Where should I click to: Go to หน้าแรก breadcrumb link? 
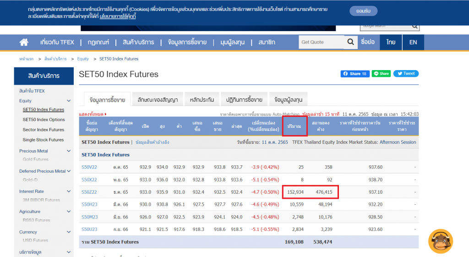(26, 59)
